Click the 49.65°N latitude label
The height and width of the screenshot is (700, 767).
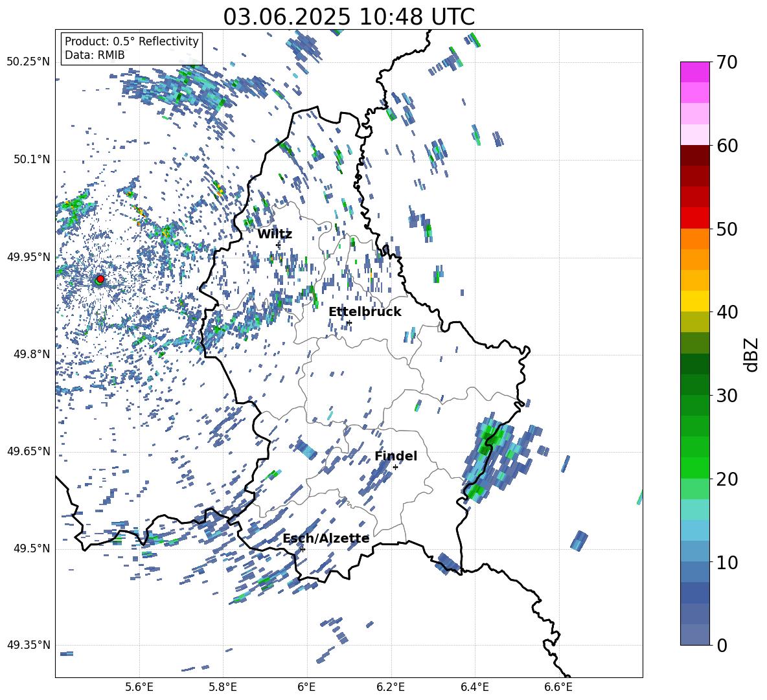pos(29,451)
